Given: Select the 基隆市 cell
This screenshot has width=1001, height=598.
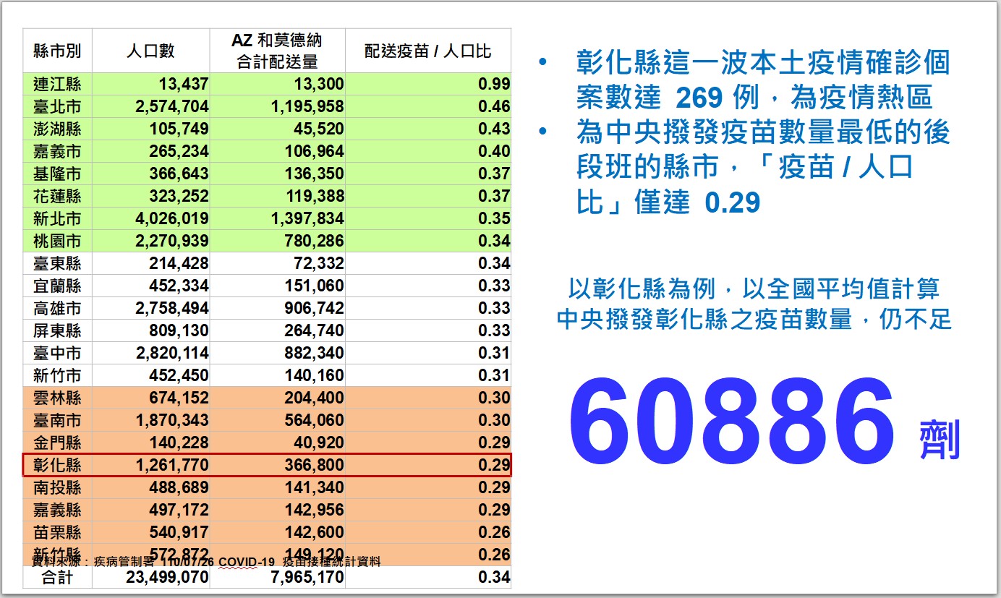Looking at the screenshot, I should click(57, 174).
